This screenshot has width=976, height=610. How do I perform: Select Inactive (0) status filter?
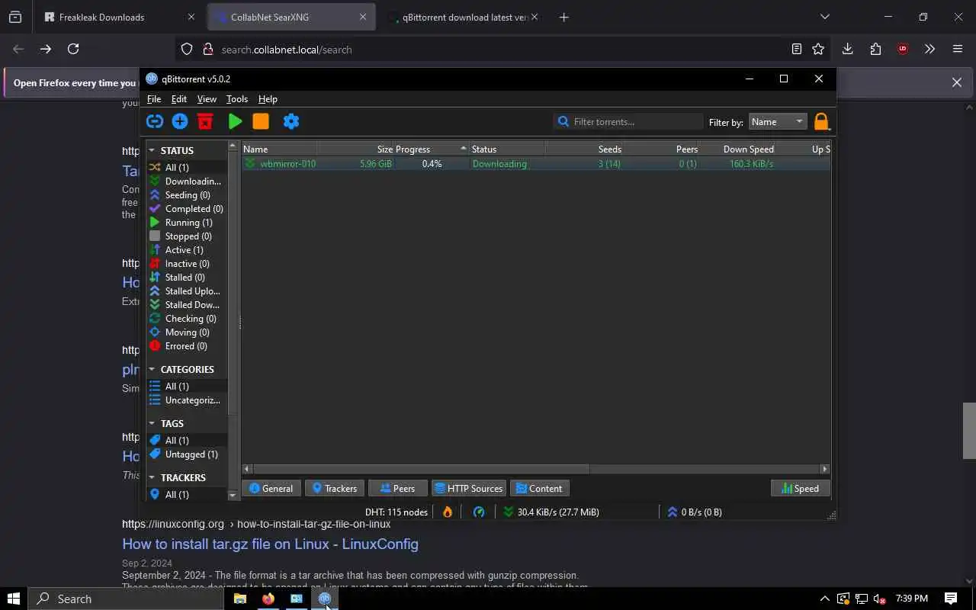click(x=187, y=264)
